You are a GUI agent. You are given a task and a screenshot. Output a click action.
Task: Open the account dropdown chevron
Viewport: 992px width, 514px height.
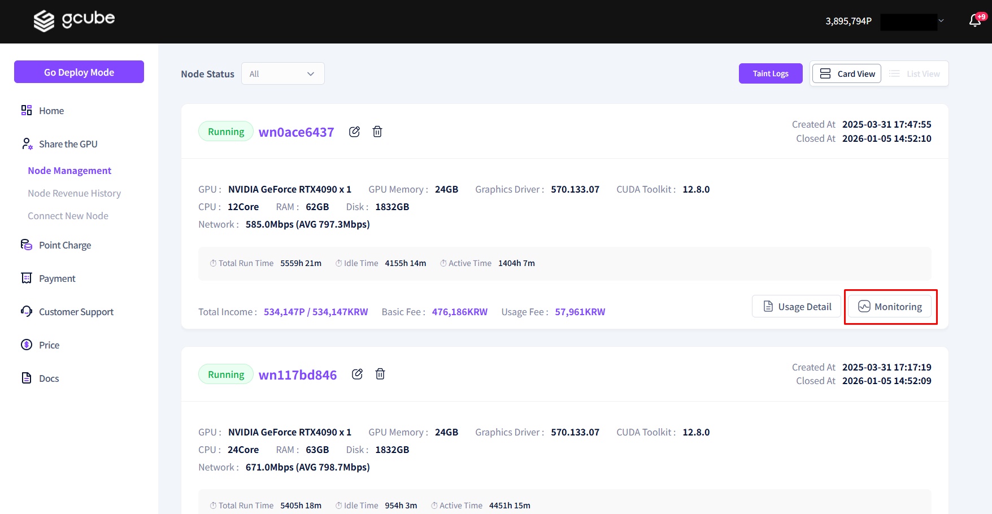(x=941, y=21)
